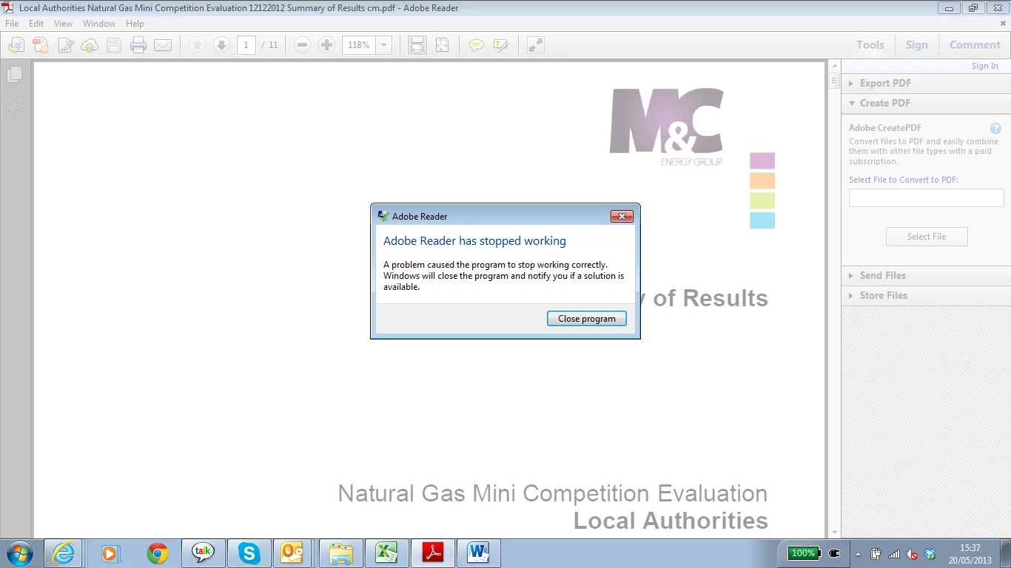This screenshot has width=1011, height=568.
Task: Open the page thumbnails panel icon
Action: click(x=14, y=75)
